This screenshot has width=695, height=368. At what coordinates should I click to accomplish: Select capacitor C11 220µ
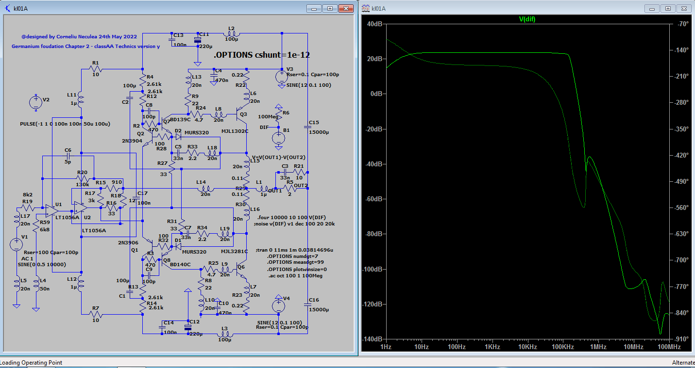pos(197,40)
